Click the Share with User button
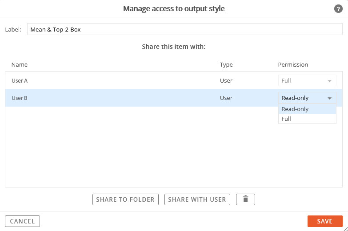The image size is (348, 231). click(197, 199)
